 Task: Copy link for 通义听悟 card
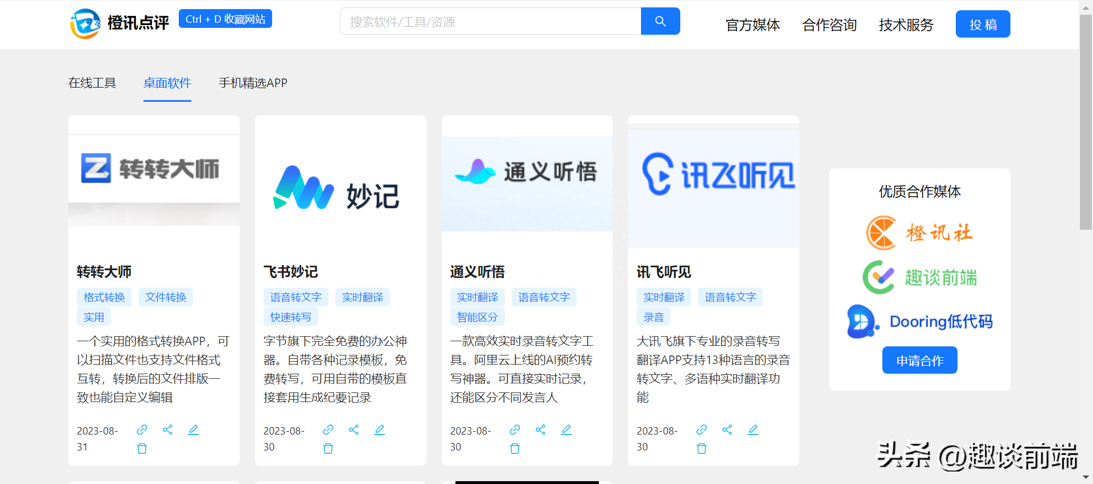pos(515,429)
